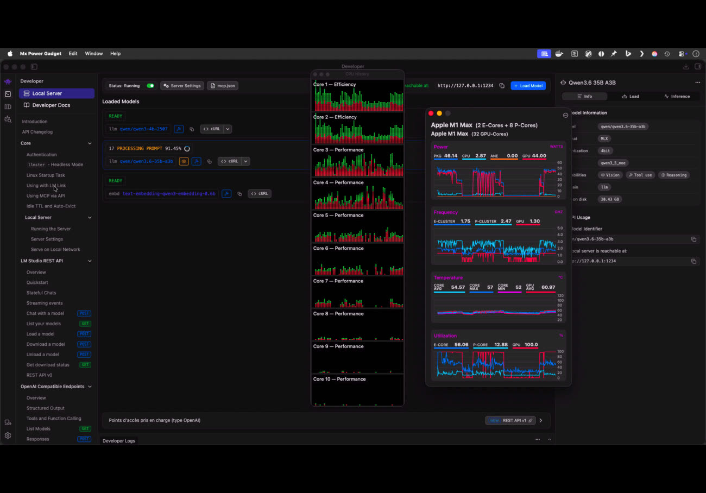Toggle the orange vision eye on qwen3.6-35b-a3b
Image resolution: width=706 pixels, height=493 pixels.
tap(184, 161)
